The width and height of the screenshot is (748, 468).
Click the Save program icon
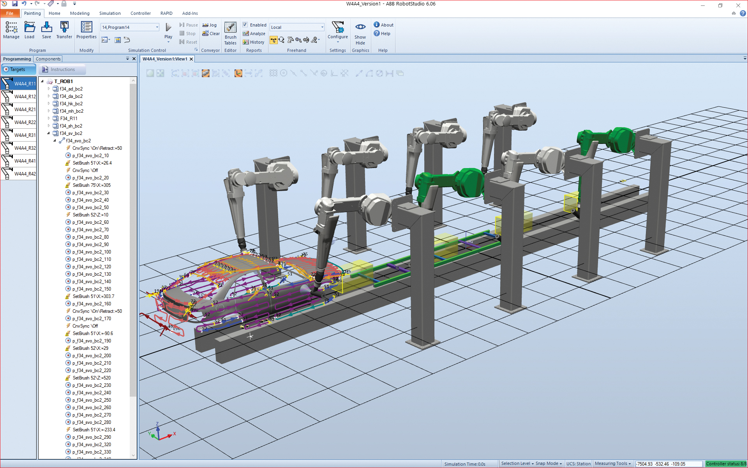(47, 30)
